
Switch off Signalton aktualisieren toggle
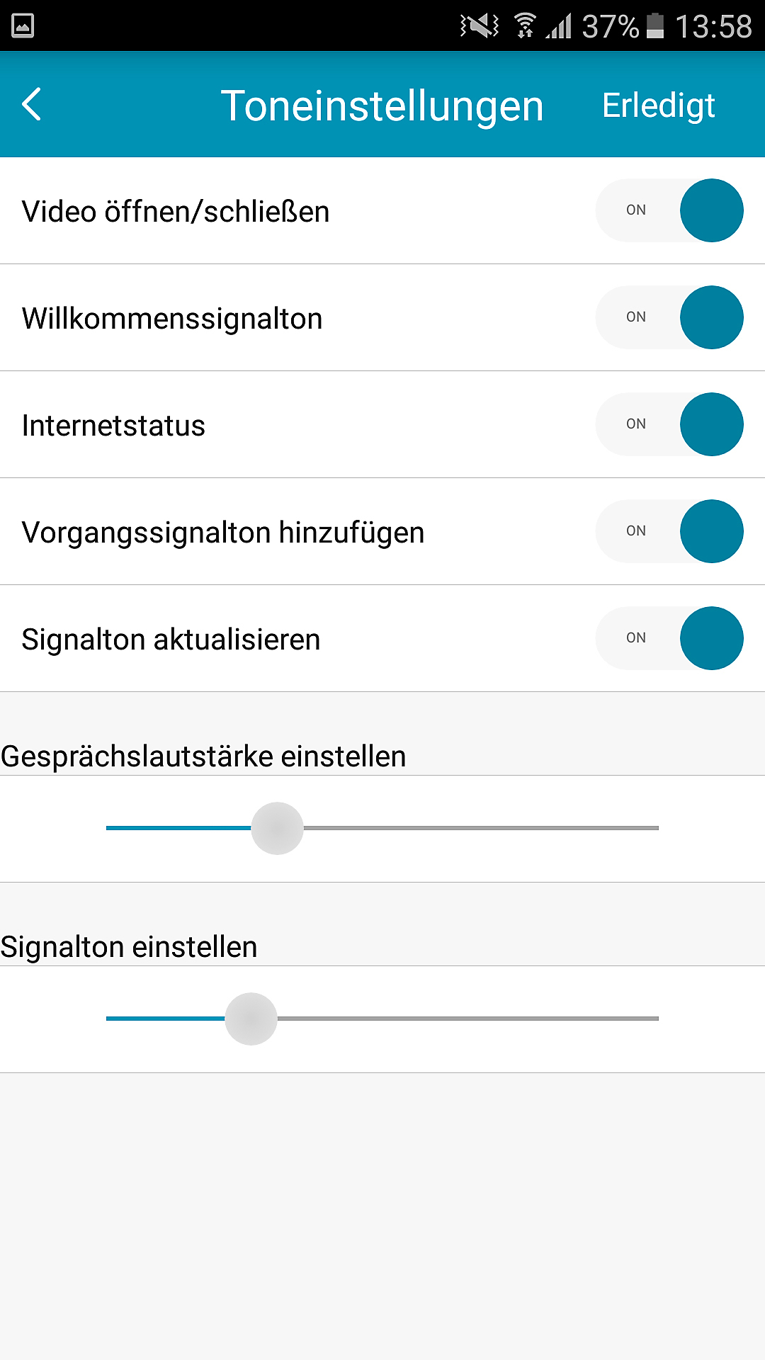click(669, 638)
